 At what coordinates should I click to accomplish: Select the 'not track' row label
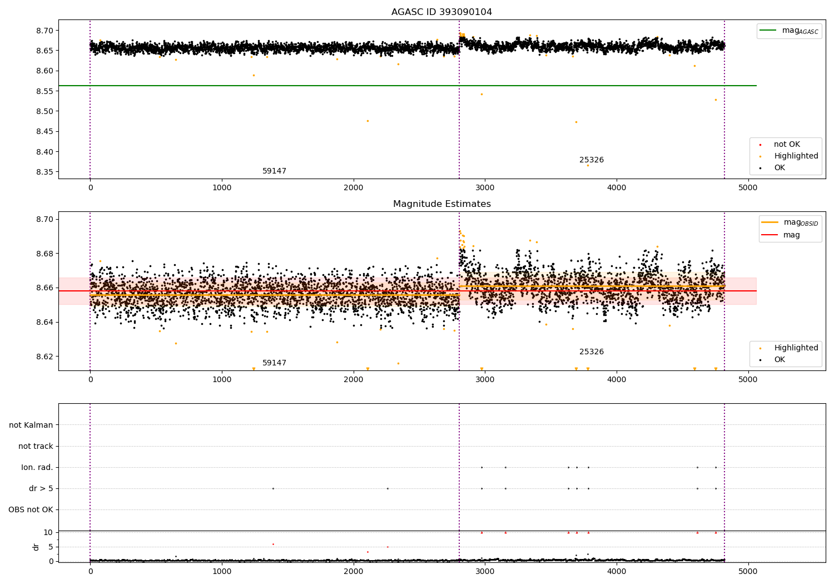pos(36,447)
